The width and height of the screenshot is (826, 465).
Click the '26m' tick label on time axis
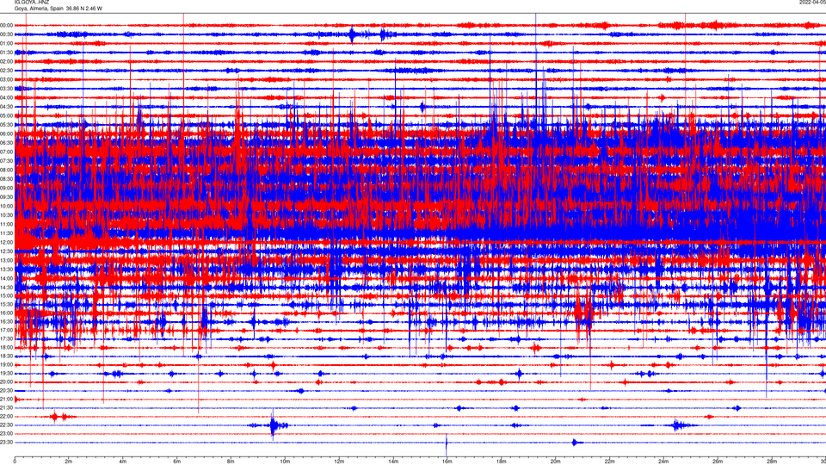pos(717,462)
